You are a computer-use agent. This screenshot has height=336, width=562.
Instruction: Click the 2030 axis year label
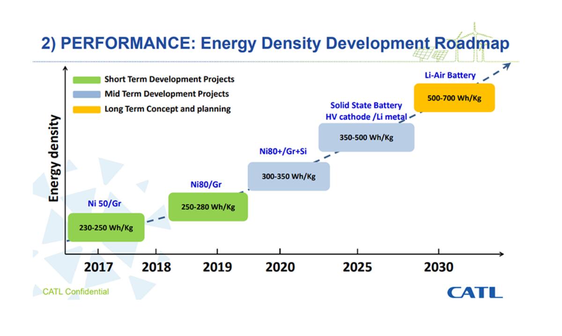[438, 267]
